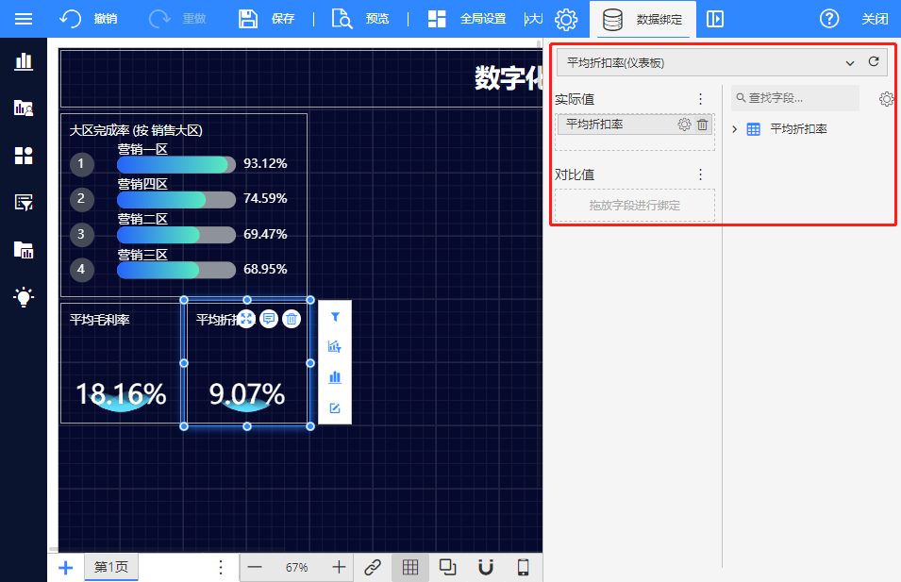Click the 撤销 (undo) button
The image size is (901, 582).
(89, 19)
